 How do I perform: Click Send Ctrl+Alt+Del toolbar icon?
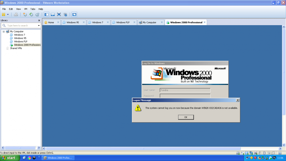click(16, 14)
